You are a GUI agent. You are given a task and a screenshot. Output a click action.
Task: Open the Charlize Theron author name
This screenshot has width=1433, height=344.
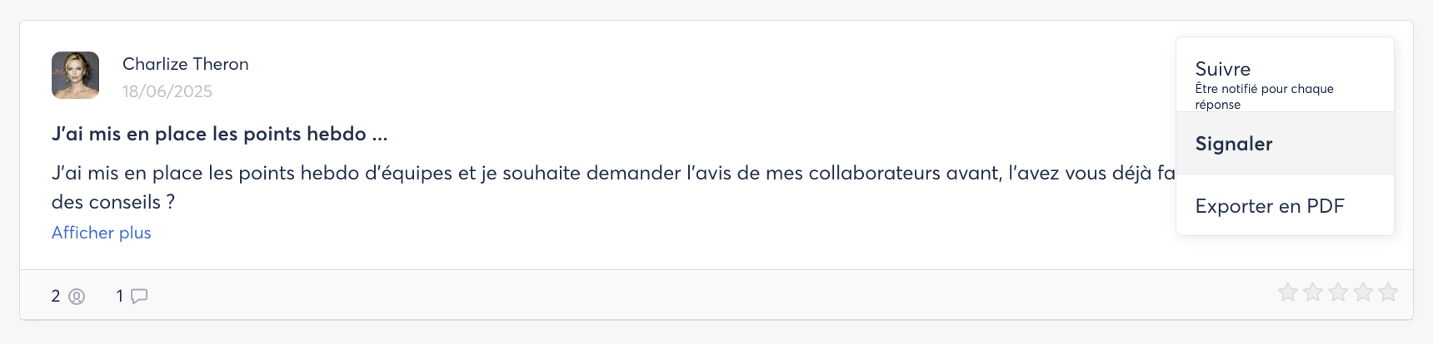(185, 64)
